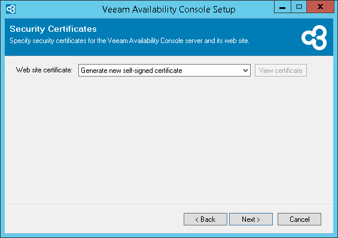Maximize the setup wizard window
The width and height of the screenshot is (338, 238).
[299, 7]
